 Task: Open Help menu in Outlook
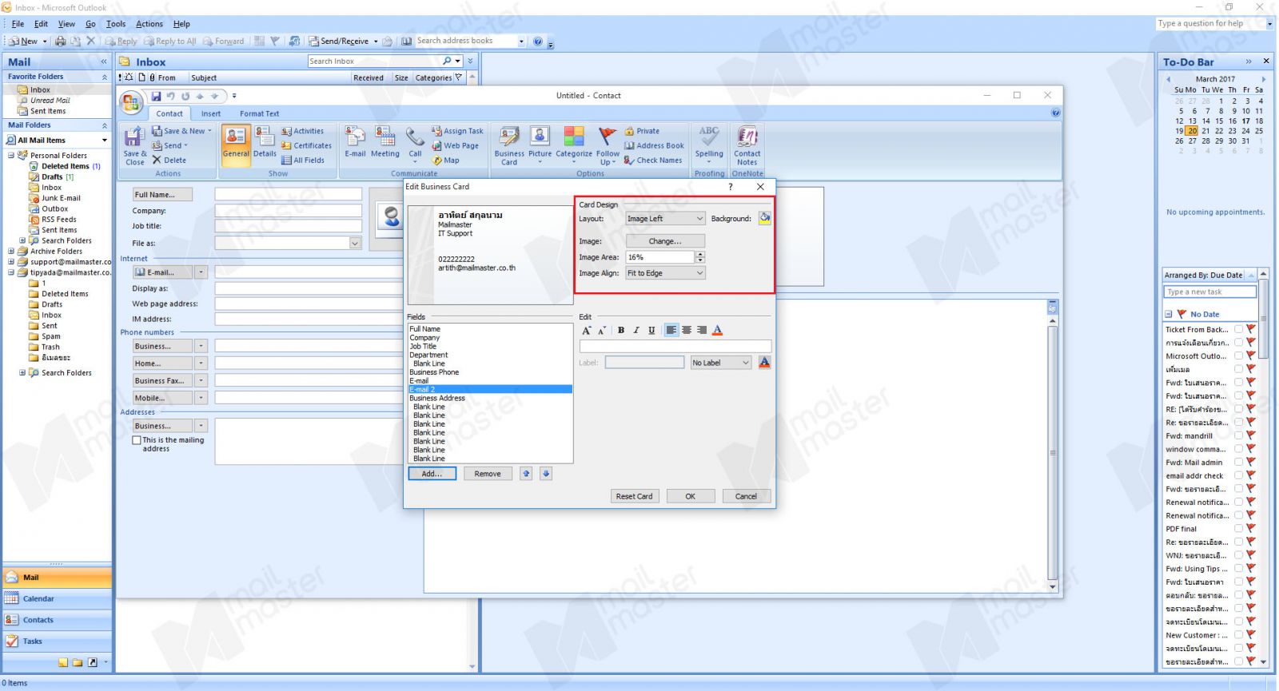[x=181, y=24]
